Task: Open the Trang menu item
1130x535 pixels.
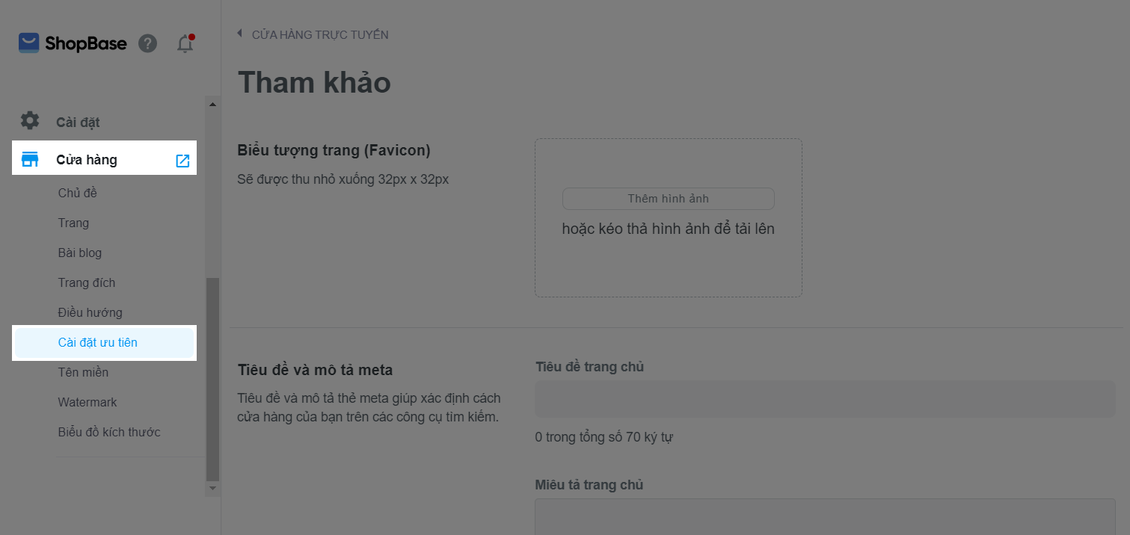Action: click(x=73, y=223)
